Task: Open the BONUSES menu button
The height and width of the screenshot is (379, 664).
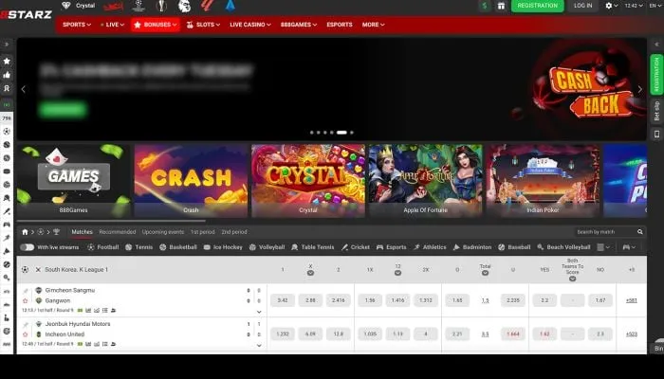Action: [156, 25]
